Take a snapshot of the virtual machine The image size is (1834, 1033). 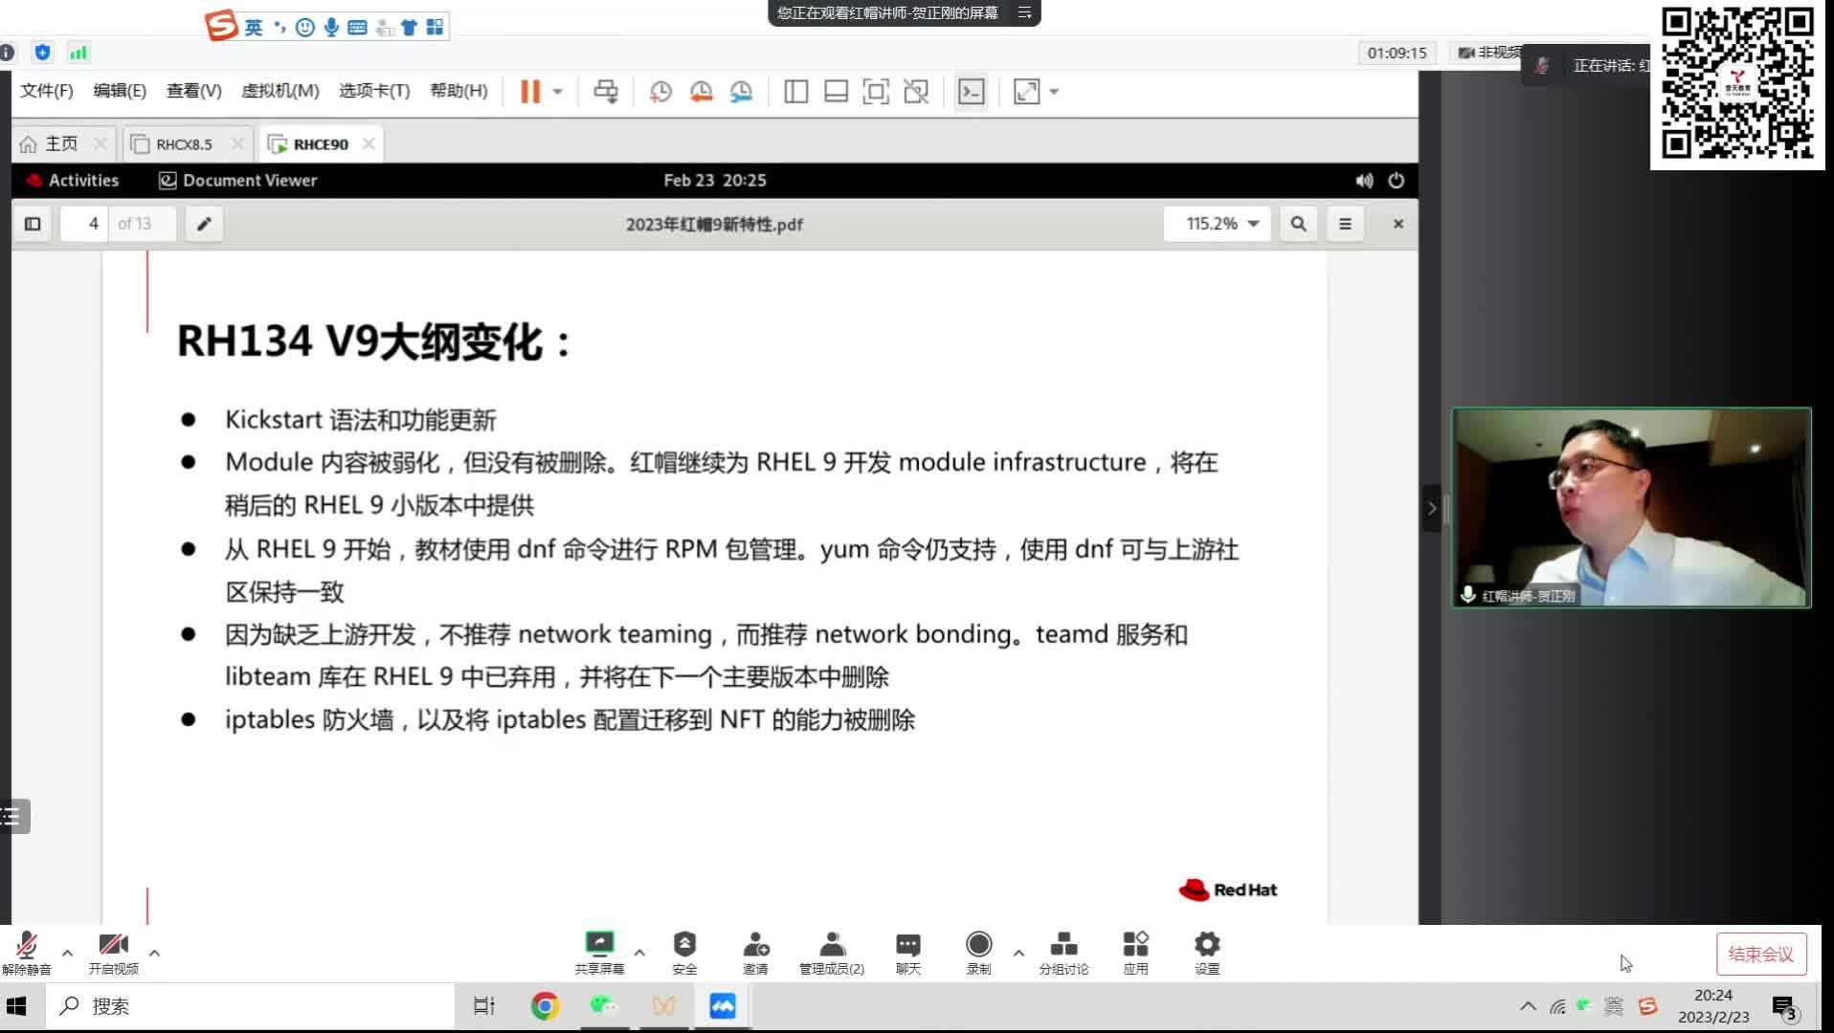(660, 91)
